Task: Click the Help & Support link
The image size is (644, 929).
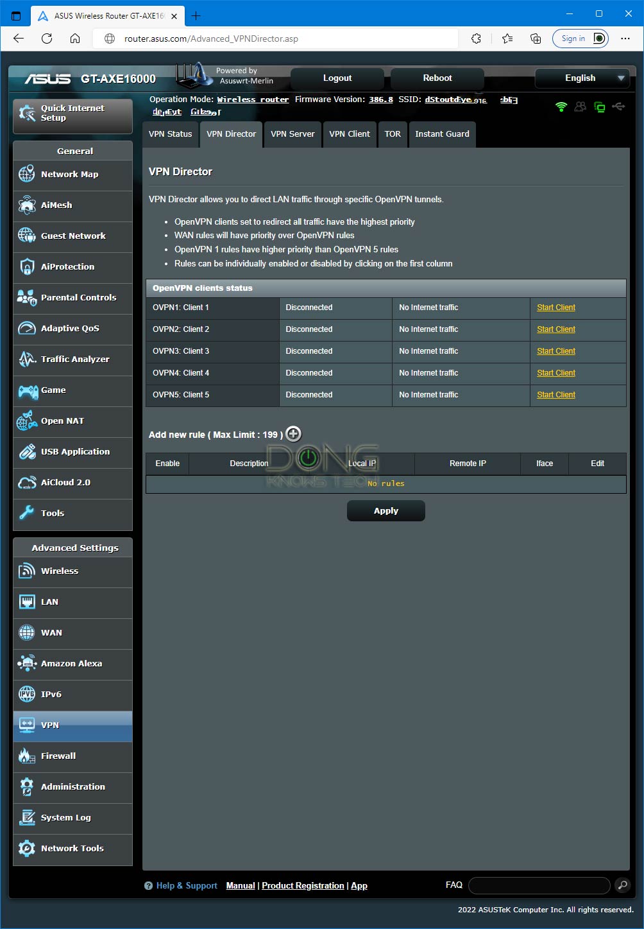Action: (187, 885)
